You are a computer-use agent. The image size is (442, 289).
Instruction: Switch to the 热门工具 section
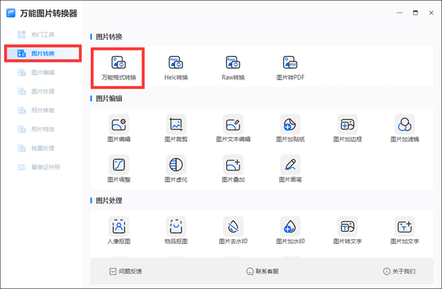[41, 35]
